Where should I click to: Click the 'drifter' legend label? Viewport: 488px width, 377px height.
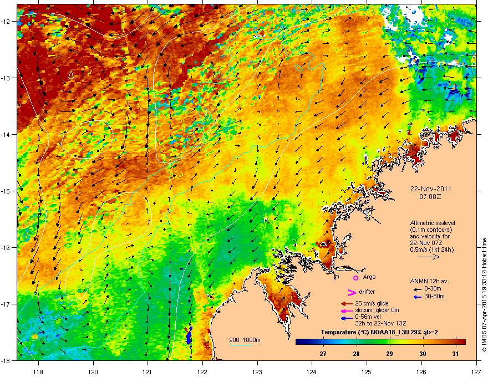coord(367,292)
